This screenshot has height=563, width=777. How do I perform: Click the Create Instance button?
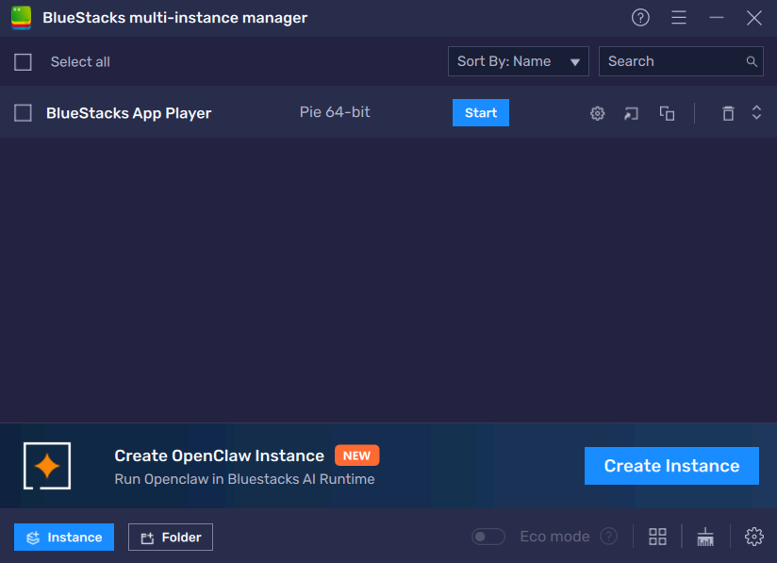pyautogui.click(x=671, y=466)
